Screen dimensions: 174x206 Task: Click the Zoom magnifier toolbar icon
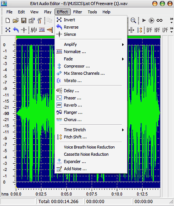click(x=133, y=21)
